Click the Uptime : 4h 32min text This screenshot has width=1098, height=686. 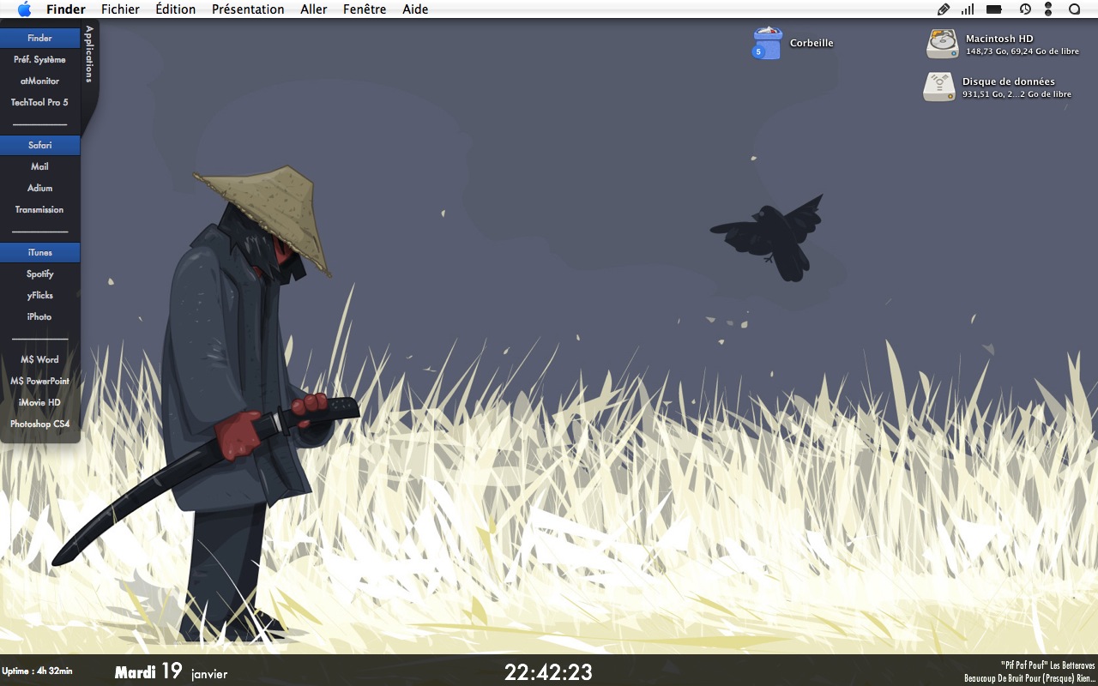pyautogui.click(x=38, y=671)
